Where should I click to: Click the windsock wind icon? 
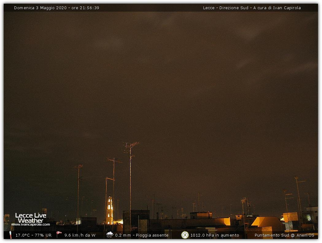coord(59,234)
